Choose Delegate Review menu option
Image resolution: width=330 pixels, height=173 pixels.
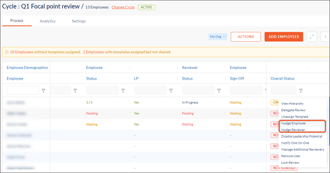[x=294, y=110]
